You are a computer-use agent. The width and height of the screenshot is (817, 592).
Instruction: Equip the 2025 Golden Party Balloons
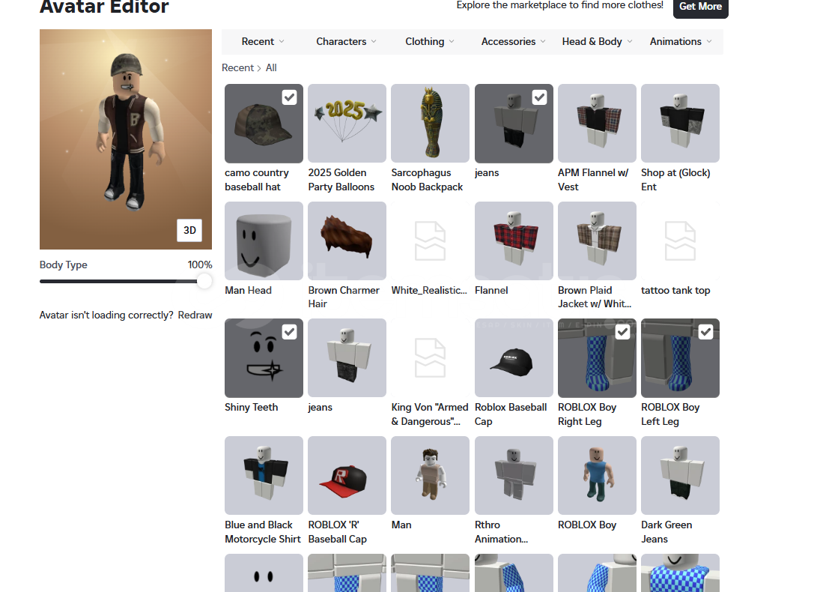tap(347, 124)
